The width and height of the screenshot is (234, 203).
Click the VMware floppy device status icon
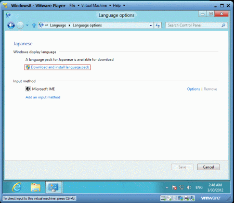[175, 198]
